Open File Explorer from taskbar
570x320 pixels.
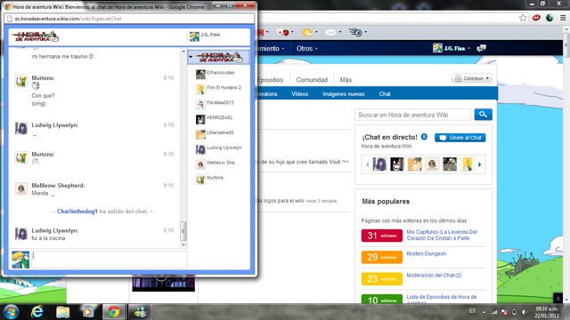coord(62,312)
